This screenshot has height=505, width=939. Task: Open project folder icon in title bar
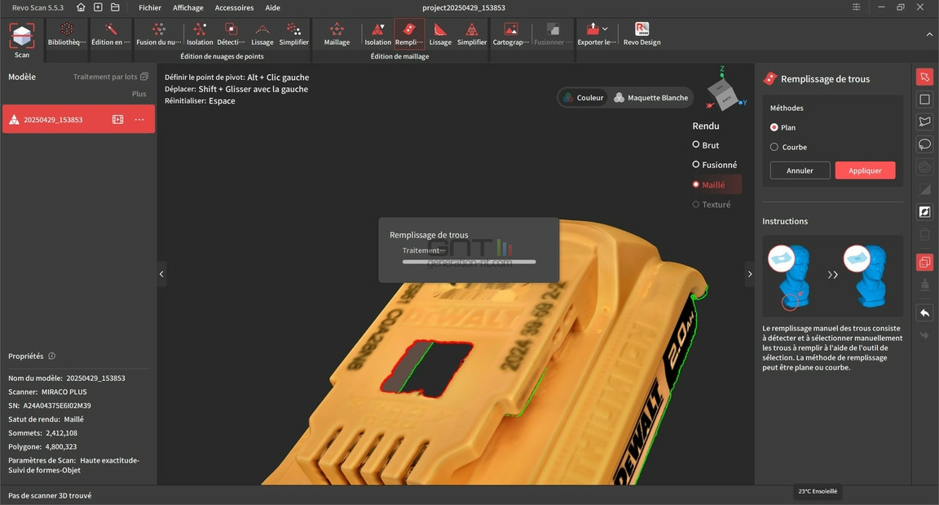tap(115, 7)
